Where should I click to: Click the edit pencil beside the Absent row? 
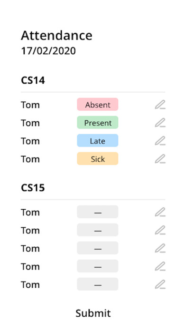click(x=160, y=105)
